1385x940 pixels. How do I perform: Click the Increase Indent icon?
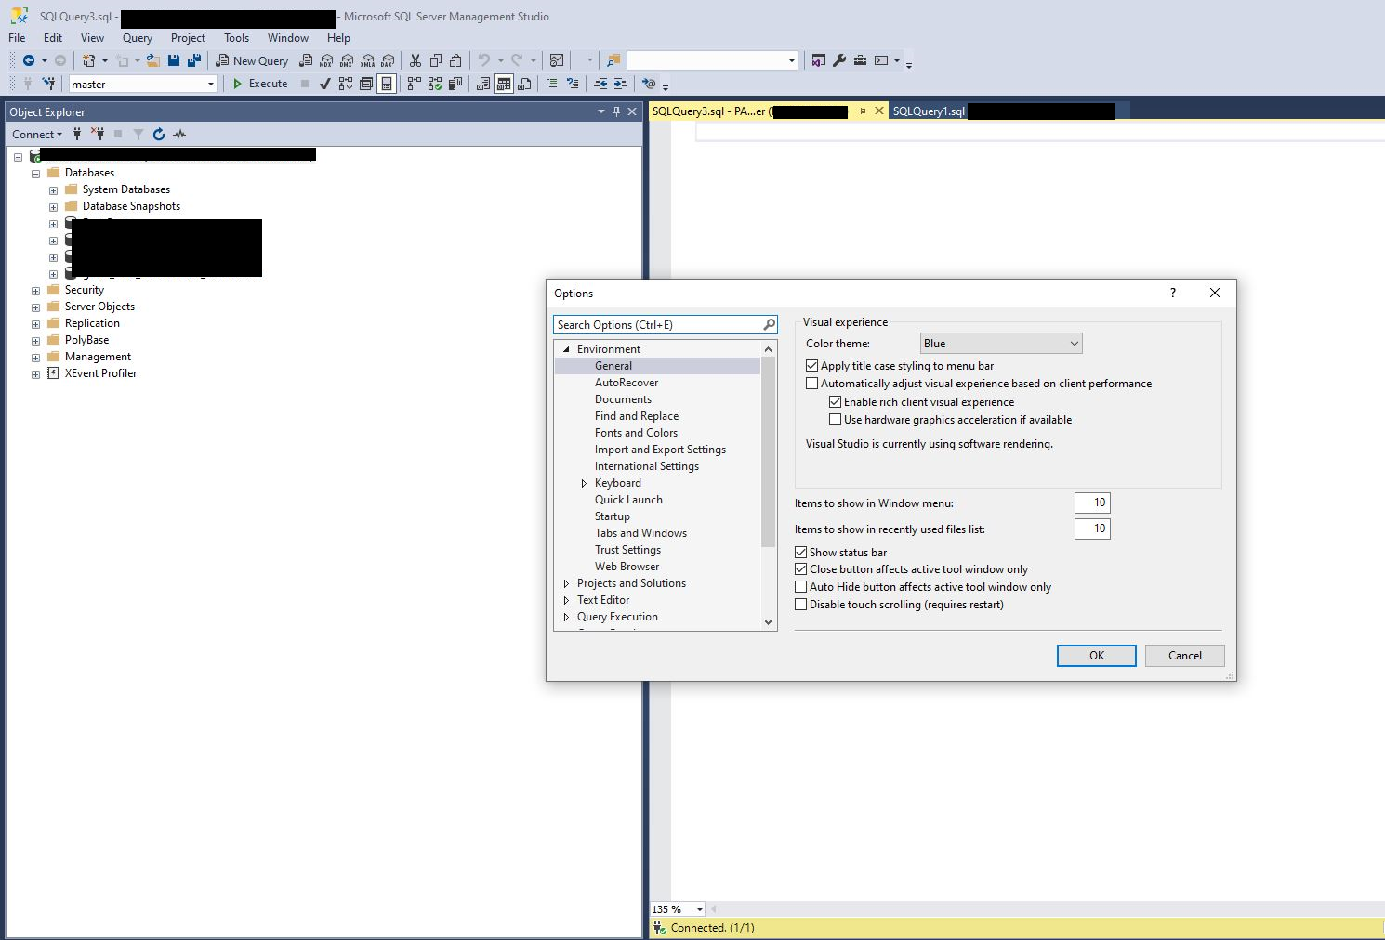[x=621, y=84]
